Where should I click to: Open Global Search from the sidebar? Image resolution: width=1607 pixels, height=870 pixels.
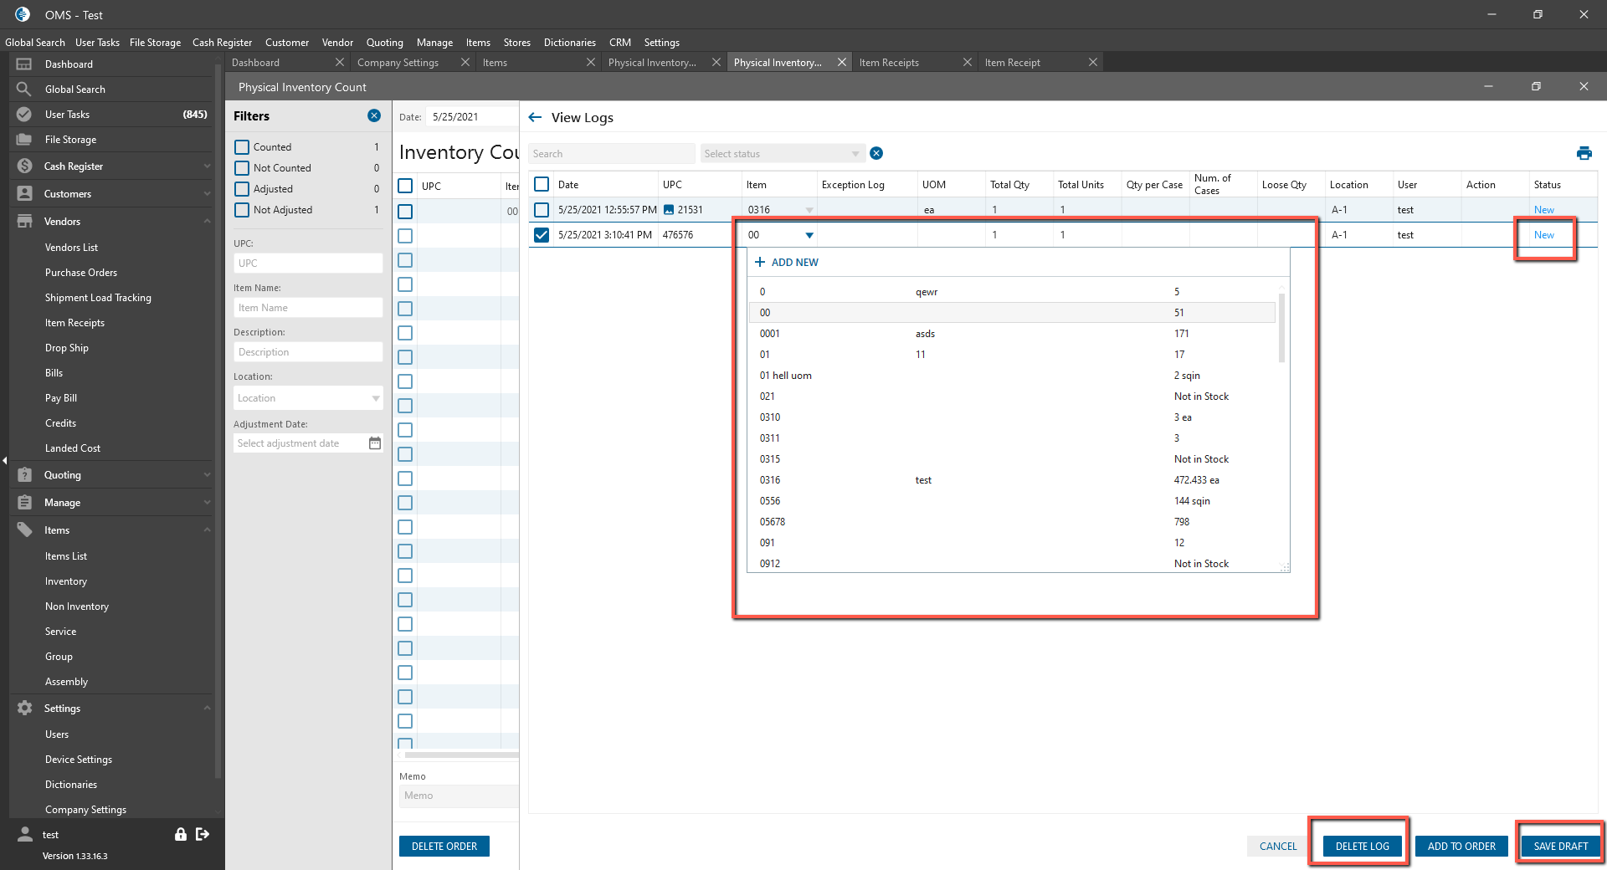(75, 90)
